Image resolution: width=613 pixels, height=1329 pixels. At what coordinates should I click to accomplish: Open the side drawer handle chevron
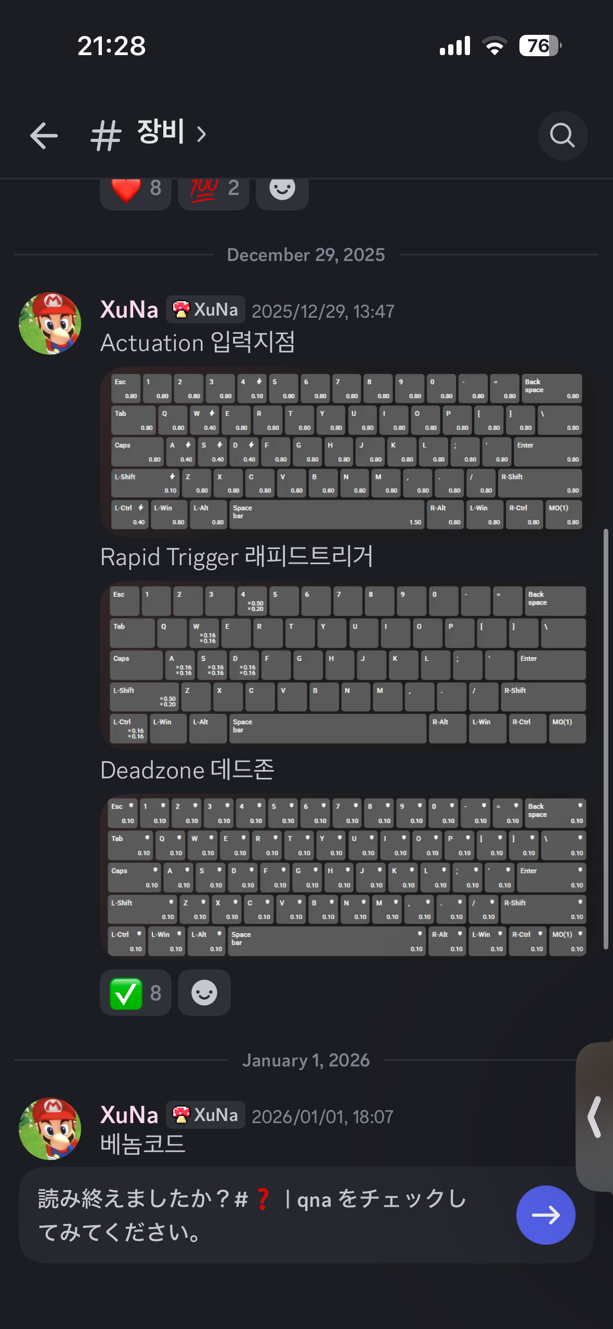coord(595,1117)
